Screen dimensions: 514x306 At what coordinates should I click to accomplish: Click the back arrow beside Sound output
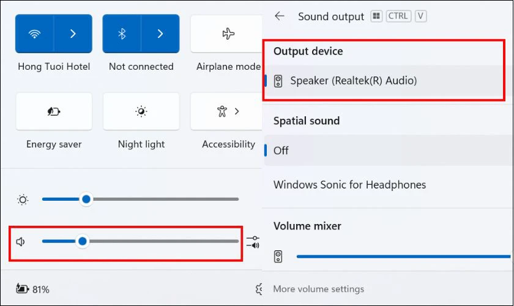[279, 16]
